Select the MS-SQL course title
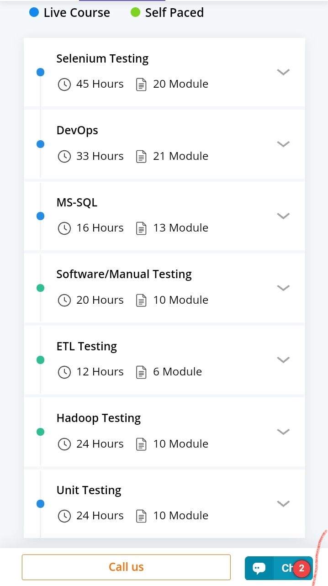Image resolution: width=328 pixels, height=586 pixels. [x=77, y=202]
